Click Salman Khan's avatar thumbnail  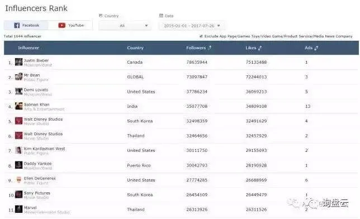click(19, 106)
